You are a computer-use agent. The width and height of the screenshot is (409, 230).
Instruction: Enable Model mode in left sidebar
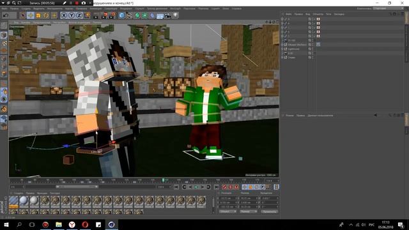(x=4, y=35)
